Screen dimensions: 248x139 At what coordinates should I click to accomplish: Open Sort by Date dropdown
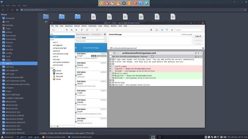click(96, 34)
